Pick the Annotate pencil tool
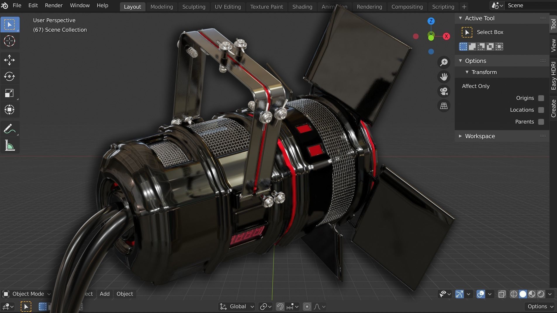The width and height of the screenshot is (557, 313). tap(10, 129)
